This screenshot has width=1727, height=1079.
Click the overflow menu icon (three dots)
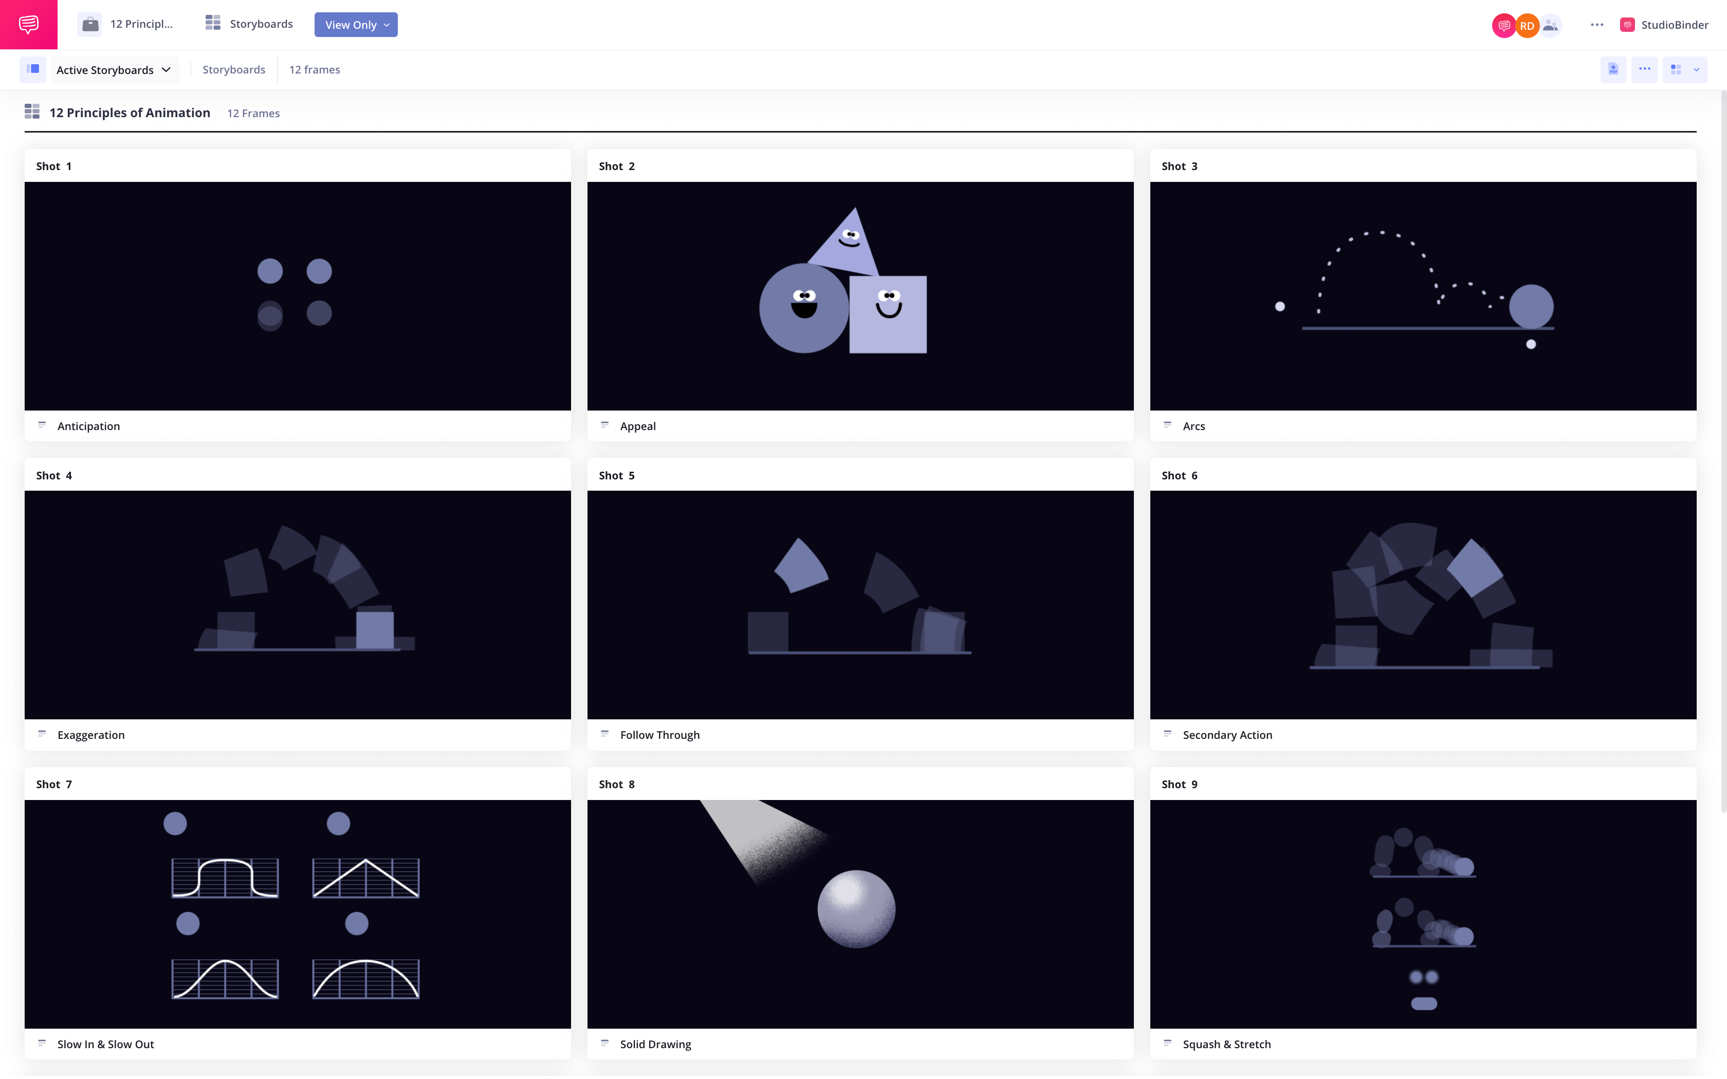pyautogui.click(x=1596, y=24)
